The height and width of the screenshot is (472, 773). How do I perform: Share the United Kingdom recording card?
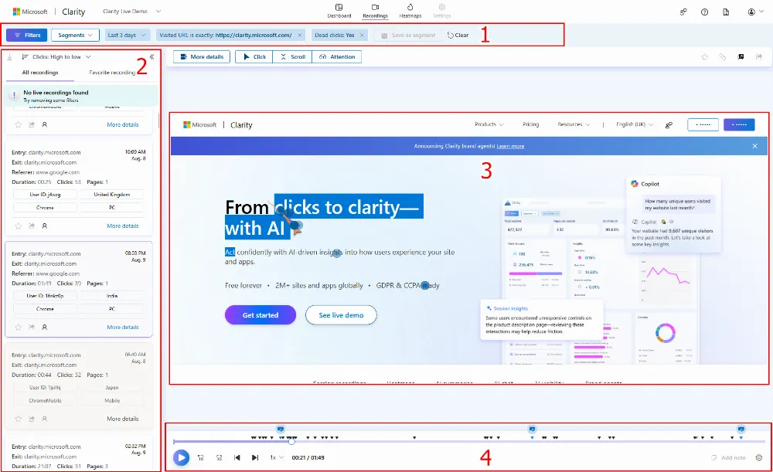32,226
